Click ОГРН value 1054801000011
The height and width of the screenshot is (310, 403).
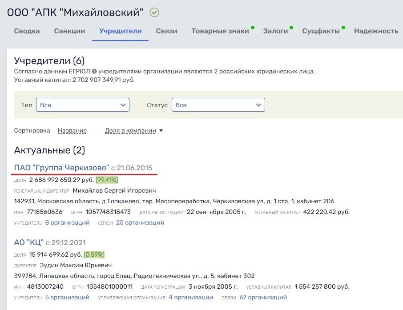pyautogui.click(x=110, y=286)
